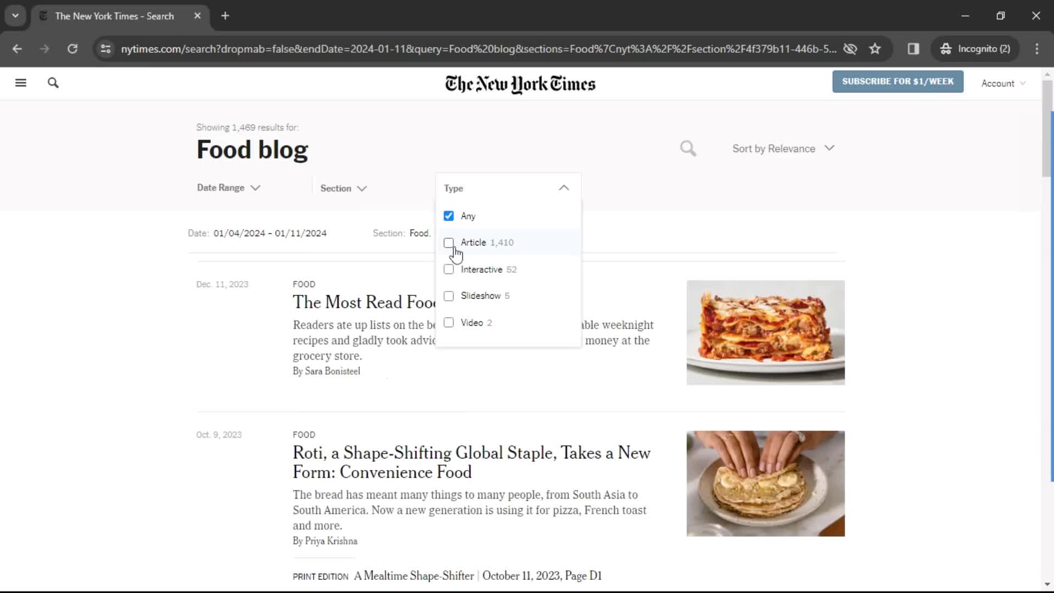
Task: Close the New York Times search tab
Action: tap(198, 16)
